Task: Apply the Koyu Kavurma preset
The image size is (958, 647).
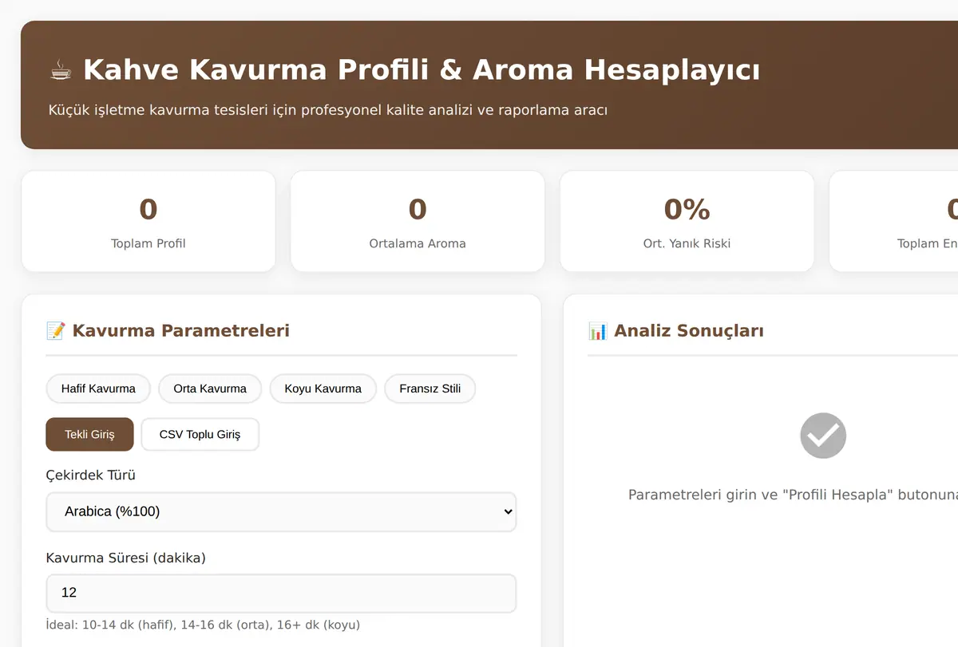Action: [x=323, y=389]
